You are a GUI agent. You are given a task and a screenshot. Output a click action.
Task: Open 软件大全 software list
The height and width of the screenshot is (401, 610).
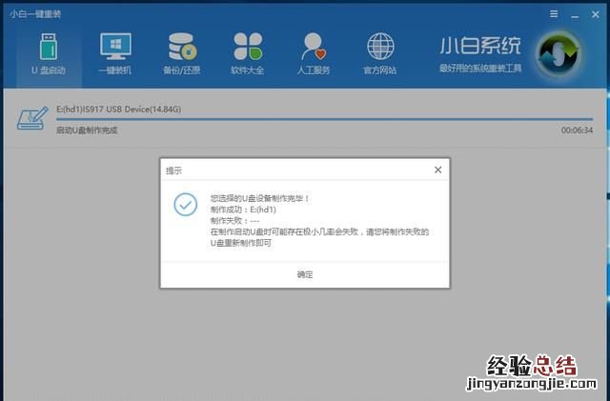coord(248,54)
